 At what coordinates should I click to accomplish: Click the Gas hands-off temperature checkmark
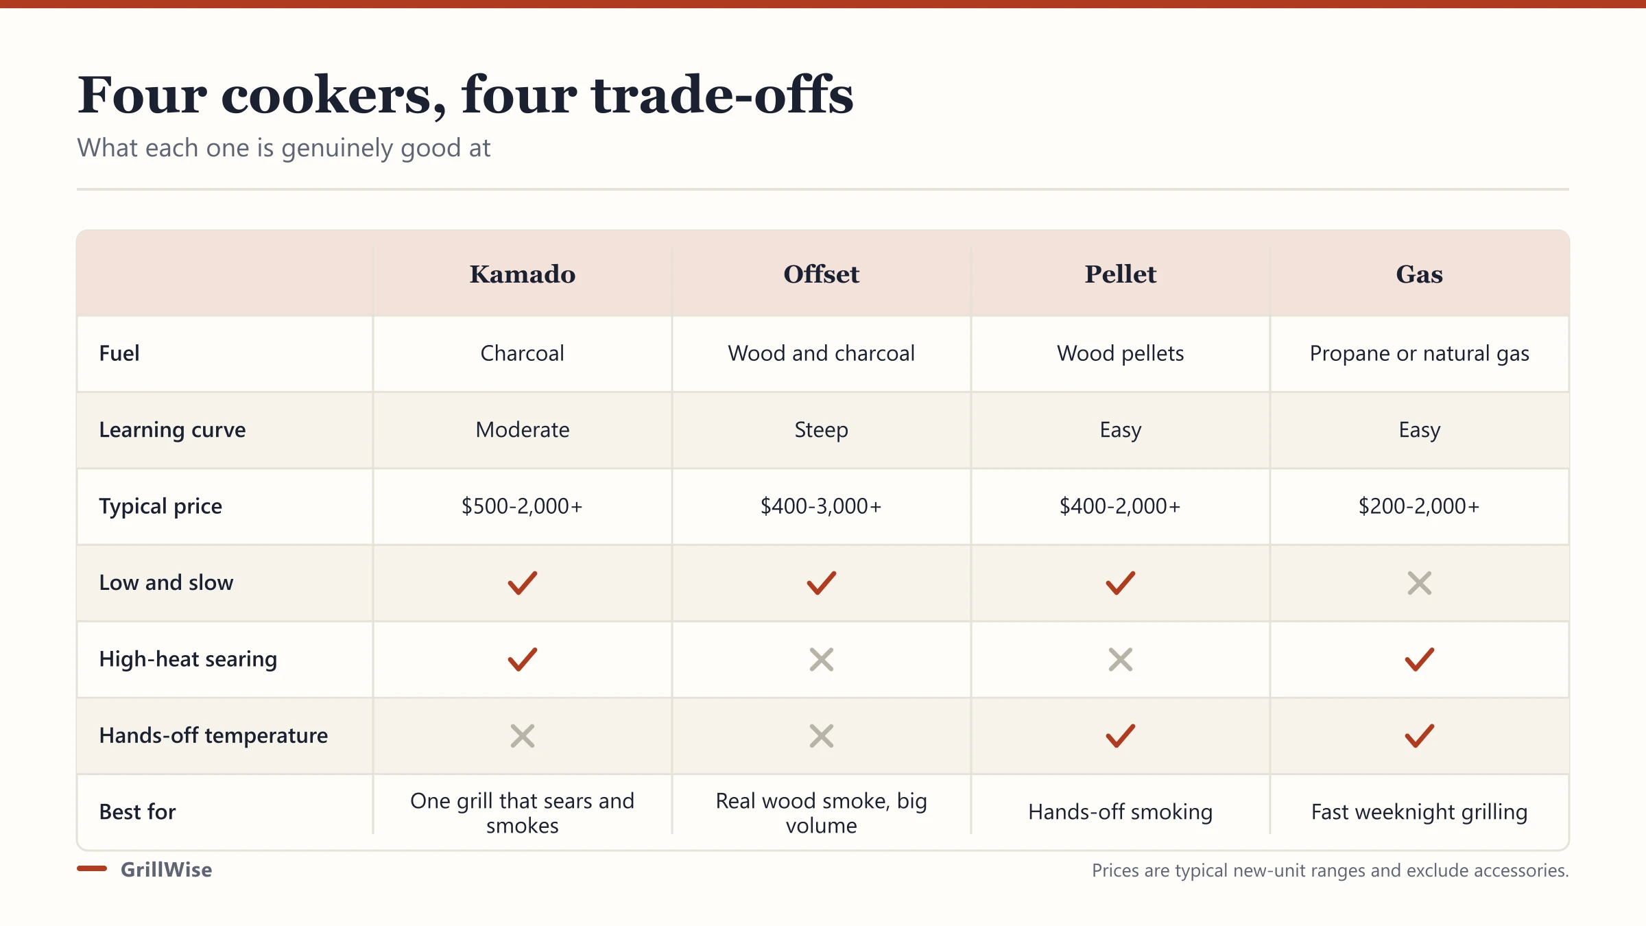1419,736
